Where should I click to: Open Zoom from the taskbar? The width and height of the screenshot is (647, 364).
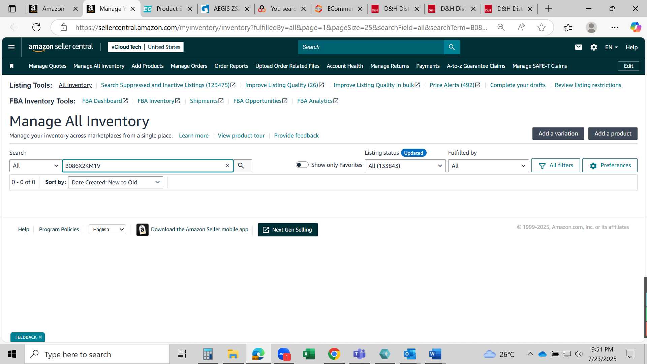pos(284,354)
